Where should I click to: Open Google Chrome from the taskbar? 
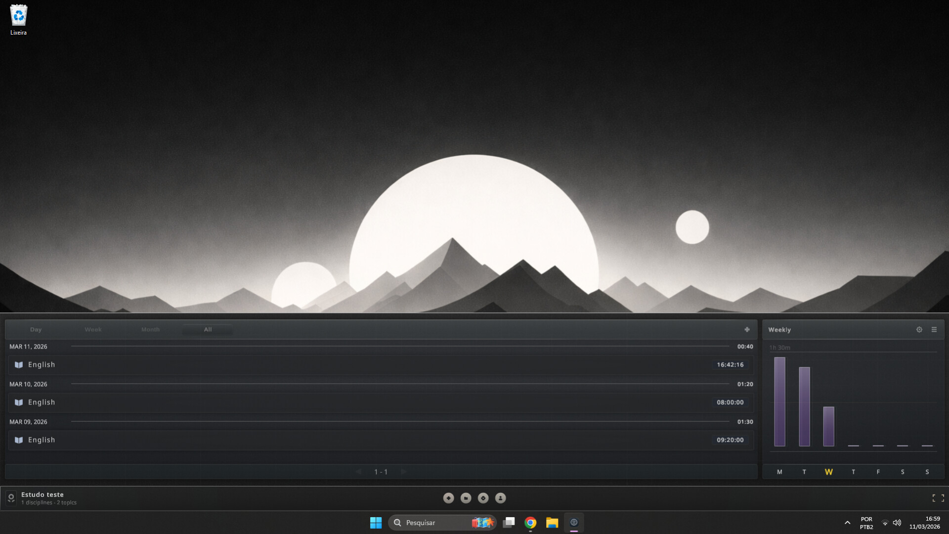[530, 523]
